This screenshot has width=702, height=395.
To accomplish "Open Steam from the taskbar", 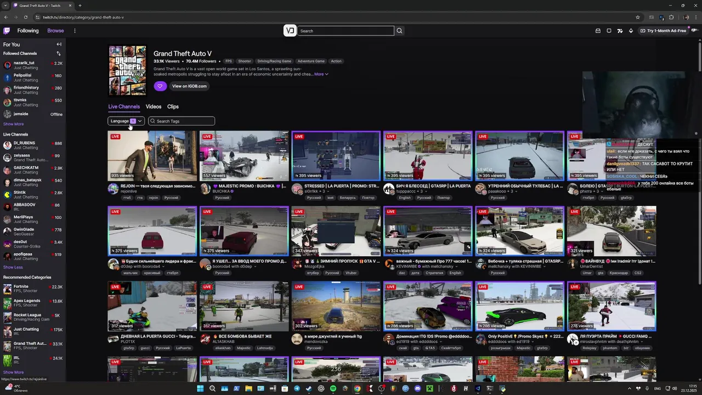I will (309, 388).
